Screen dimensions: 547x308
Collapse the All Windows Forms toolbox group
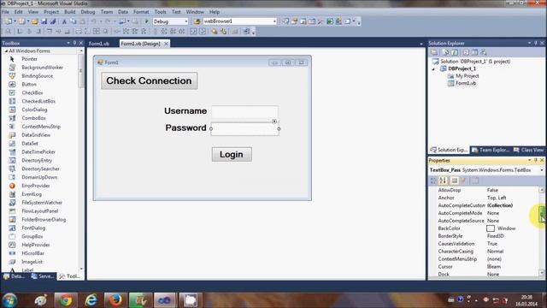(6, 51)
